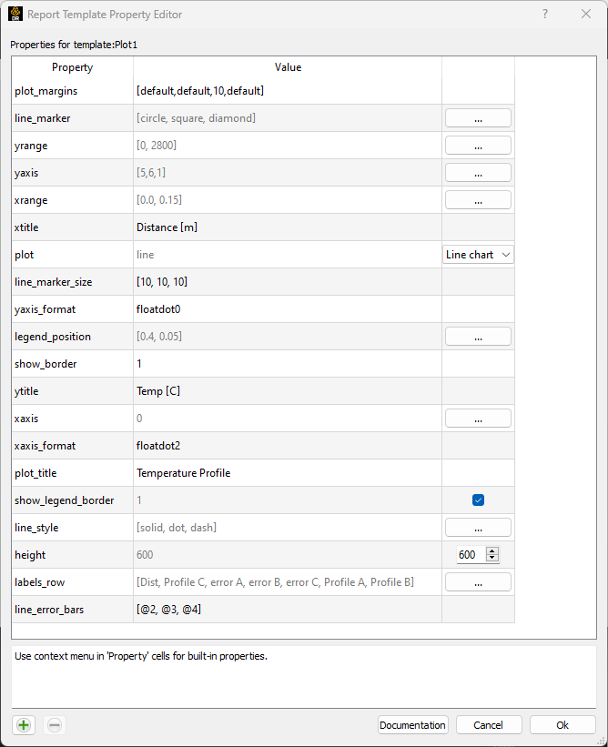This screenshot has height=747, width=608.
Task: Click the 'line_error_bars' property name
Action: point(49,610)
